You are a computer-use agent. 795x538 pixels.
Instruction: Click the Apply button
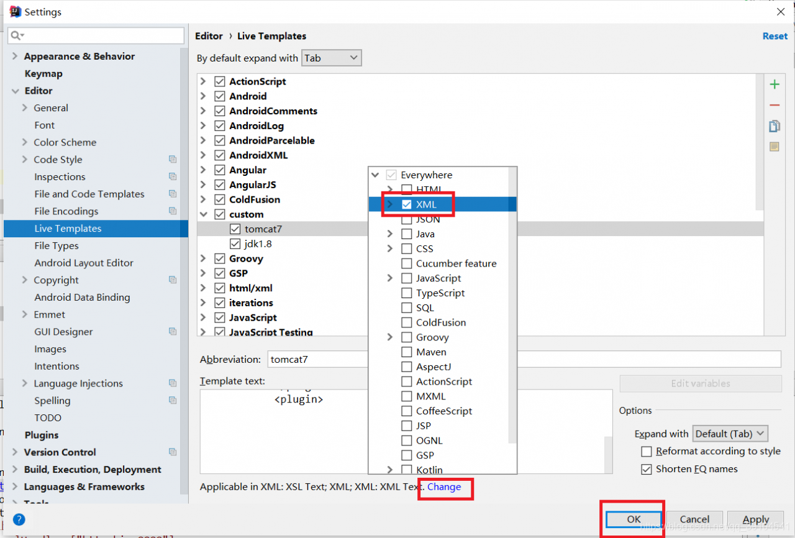tap(756, 519)
